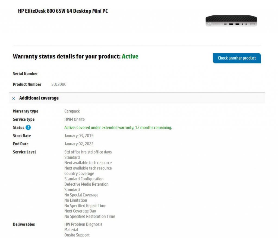Click the Next Coverage Day entry

pos(80,211)
